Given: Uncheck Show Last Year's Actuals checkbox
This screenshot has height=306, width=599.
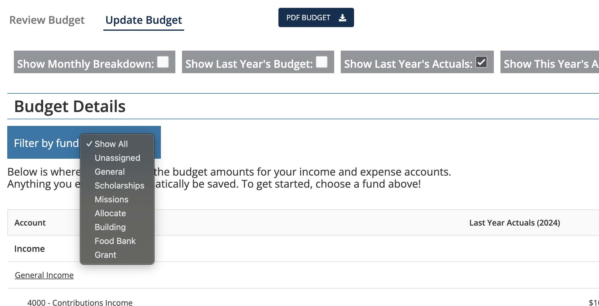Looking at the screenshot, I should [481, 62].
